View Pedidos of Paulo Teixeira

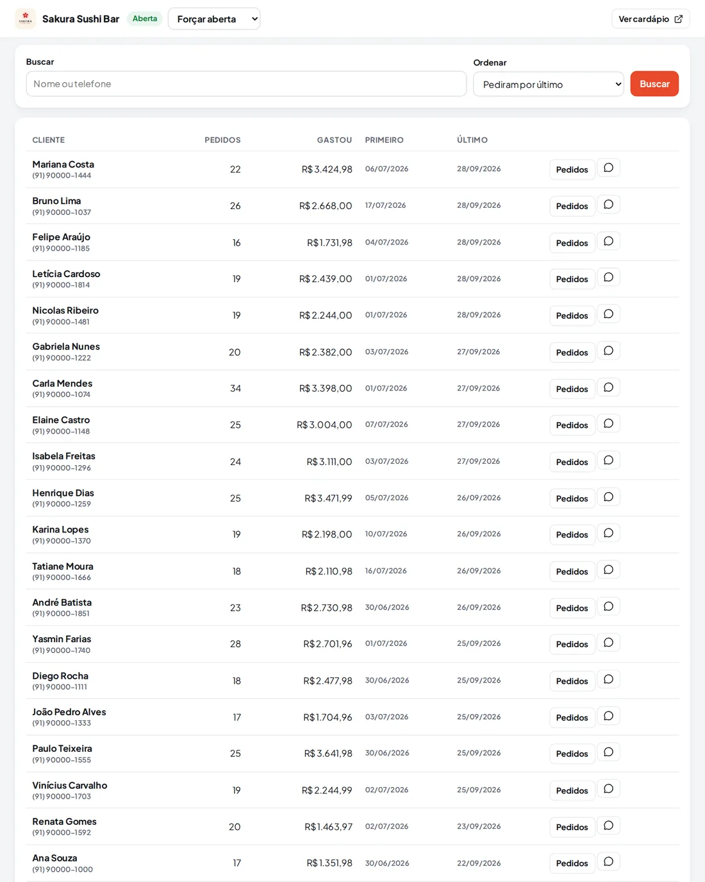(x=572, y=754)
